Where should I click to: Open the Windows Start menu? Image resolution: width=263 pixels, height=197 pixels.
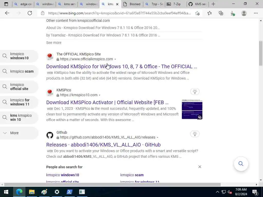click(6, 192)
